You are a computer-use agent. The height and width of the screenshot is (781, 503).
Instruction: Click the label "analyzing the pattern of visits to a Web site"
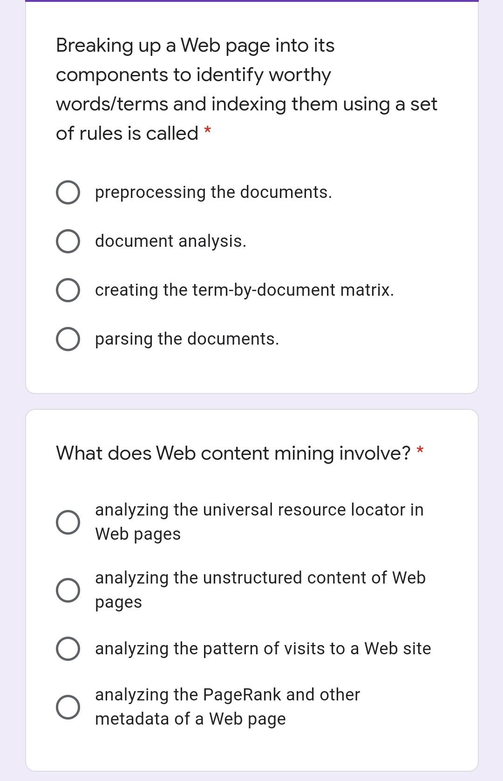pos(263,648)
